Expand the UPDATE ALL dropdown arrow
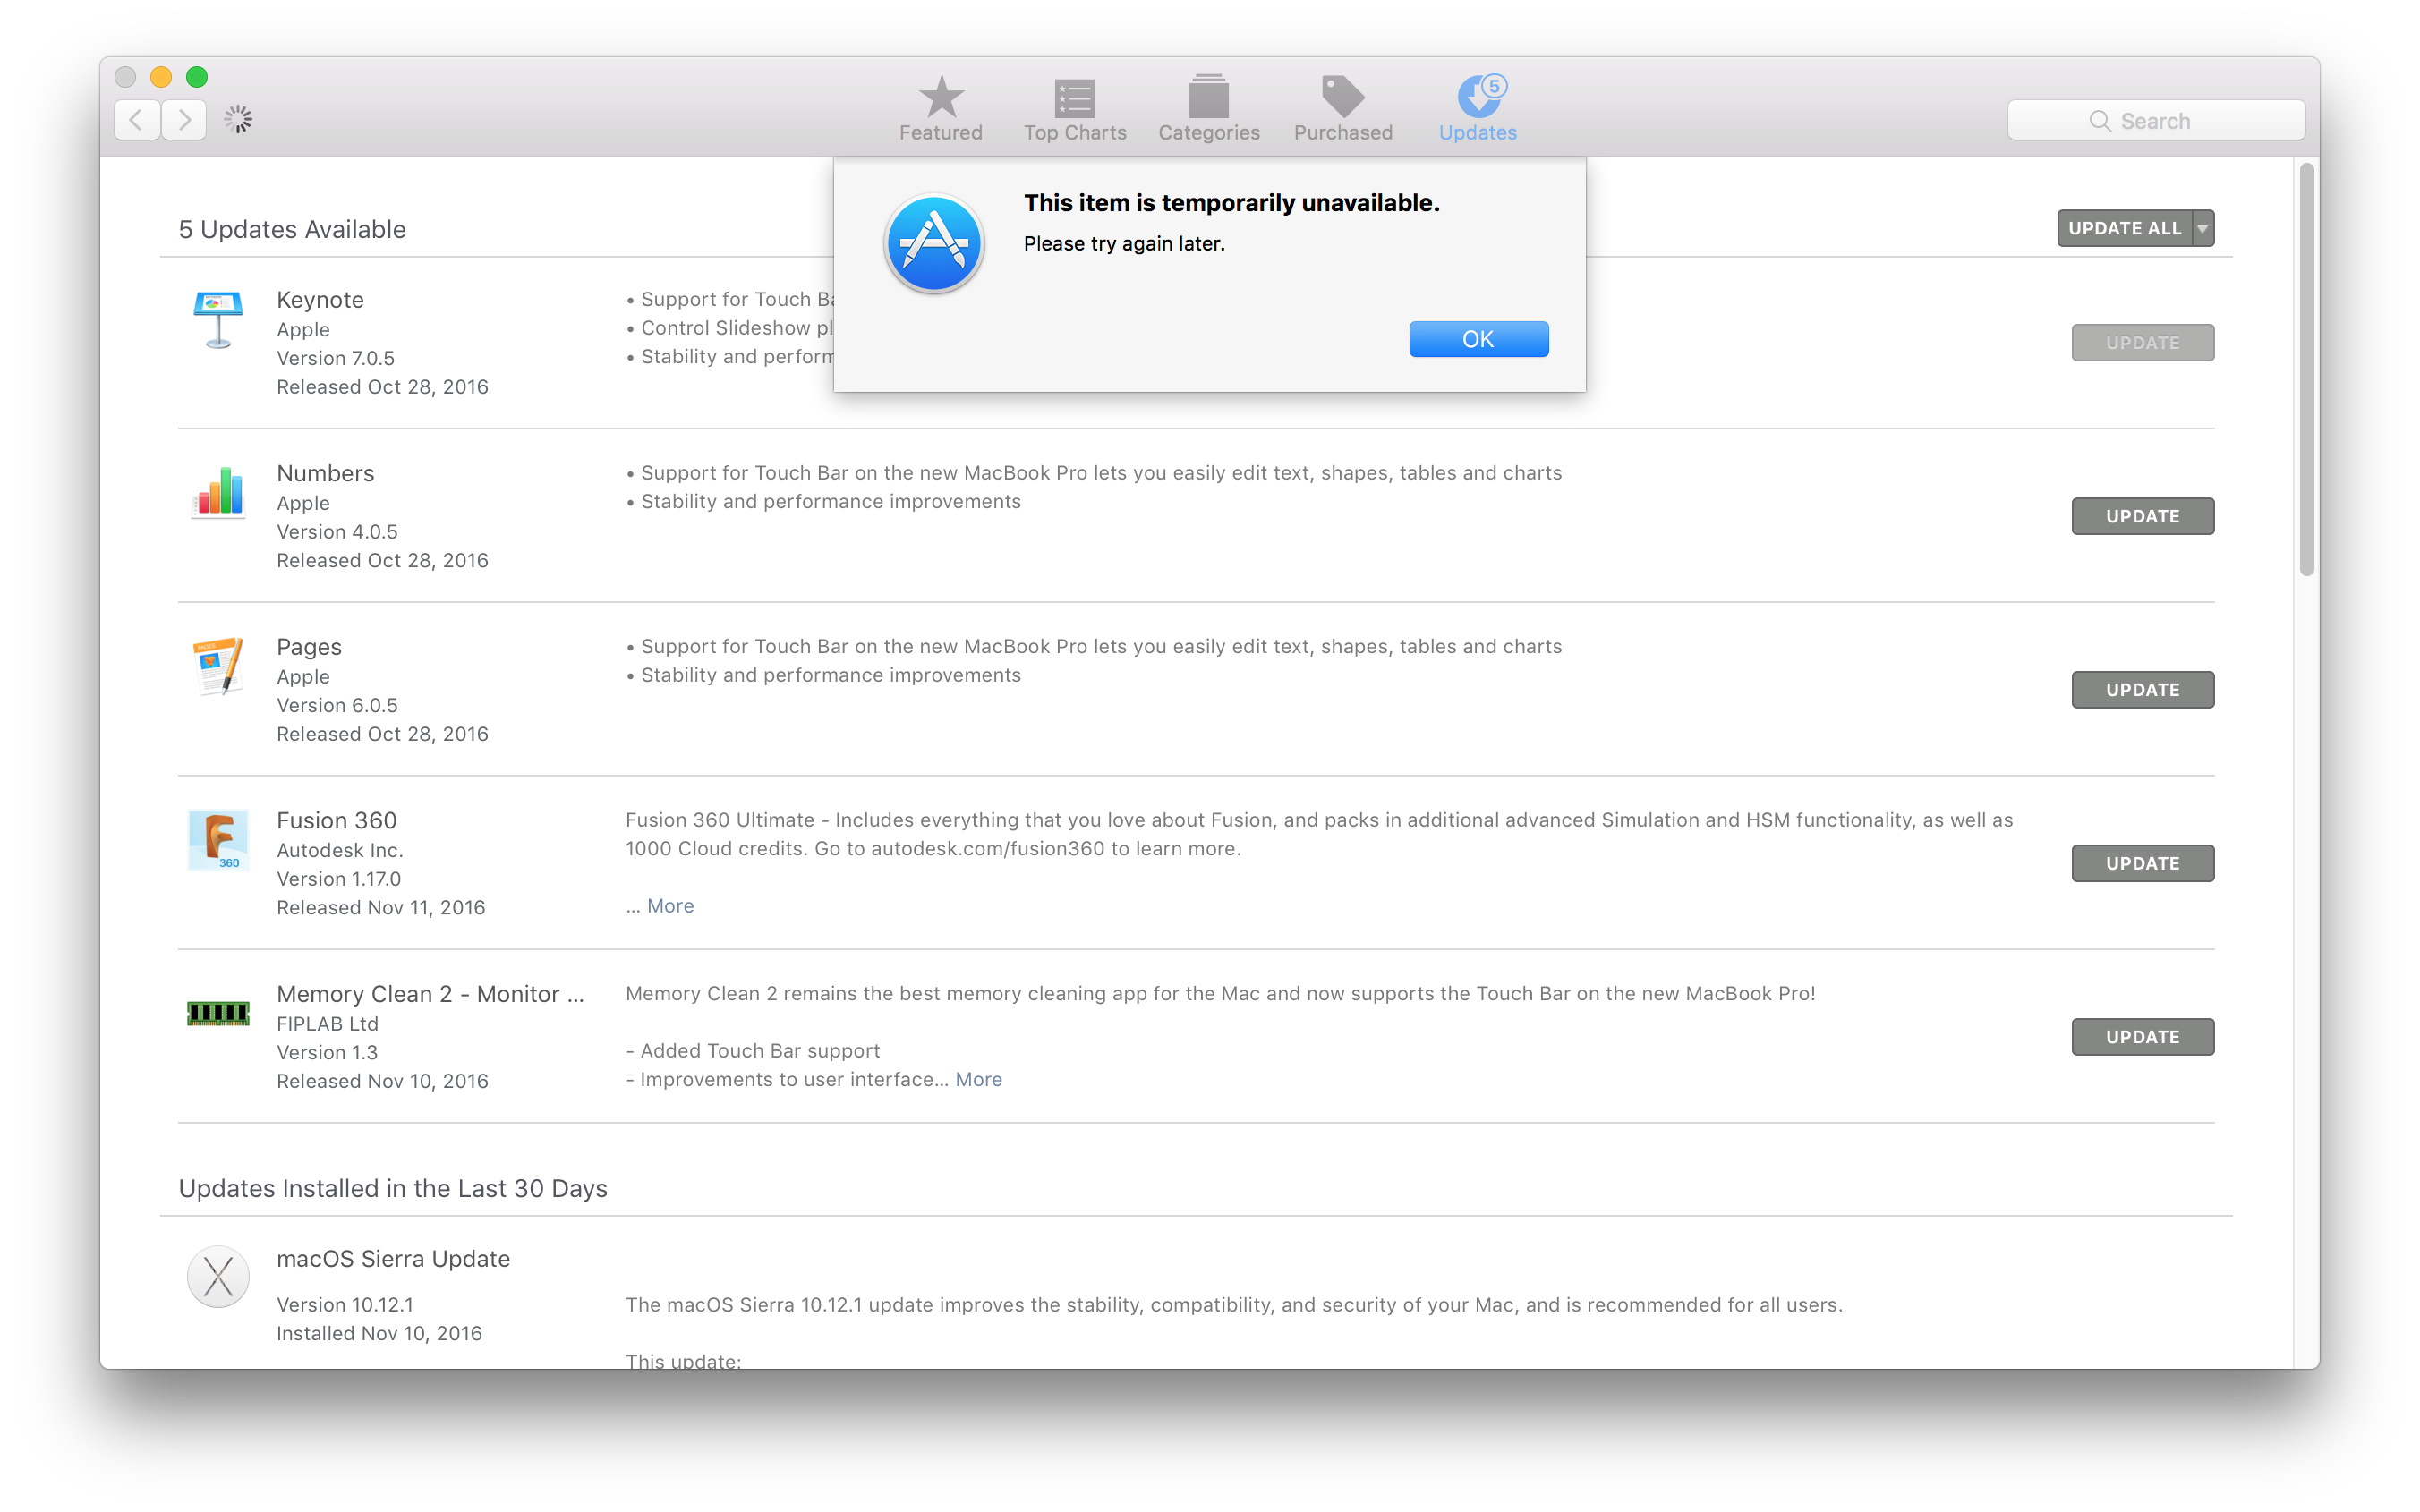2420x1512 pixels. pyautogui.click(x=2204, y=228)
